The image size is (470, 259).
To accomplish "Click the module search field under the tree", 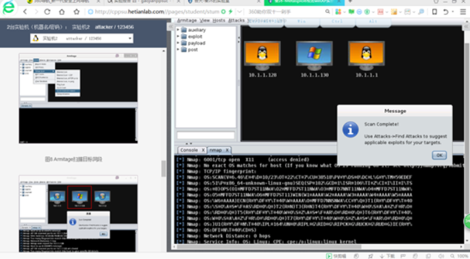I will point(206,135).
